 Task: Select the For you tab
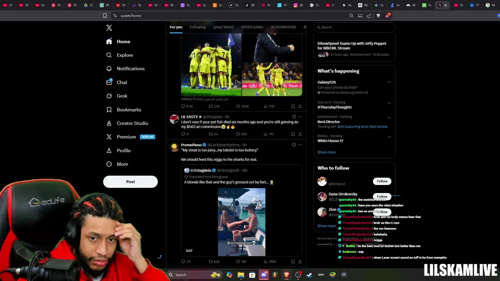(x=176, y=27)
